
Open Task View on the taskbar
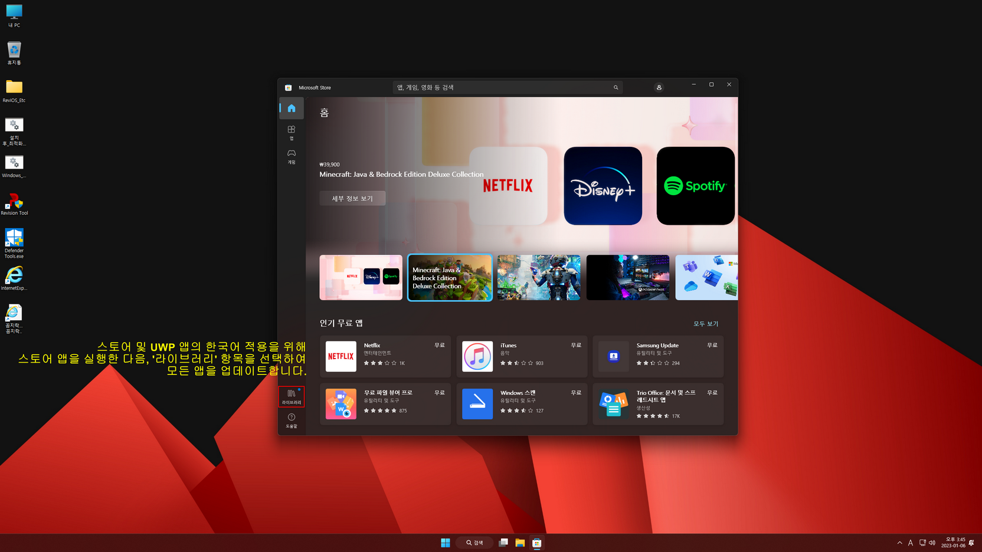(x=503, y=543)
